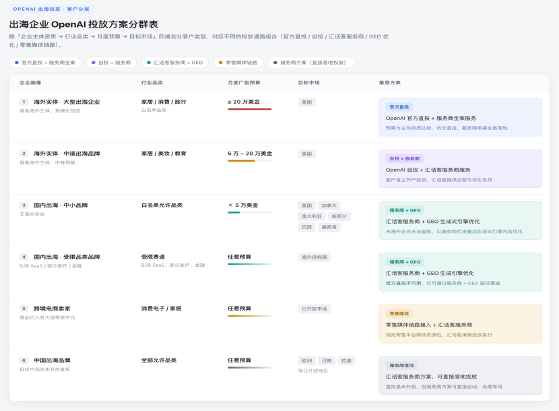The height and width of the screenshot is (411, 559).
Task: Select 中国出海品牌 row title
Action: click(52, 360)
